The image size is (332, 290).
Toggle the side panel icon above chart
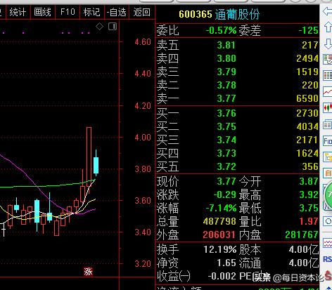point(113,27)
